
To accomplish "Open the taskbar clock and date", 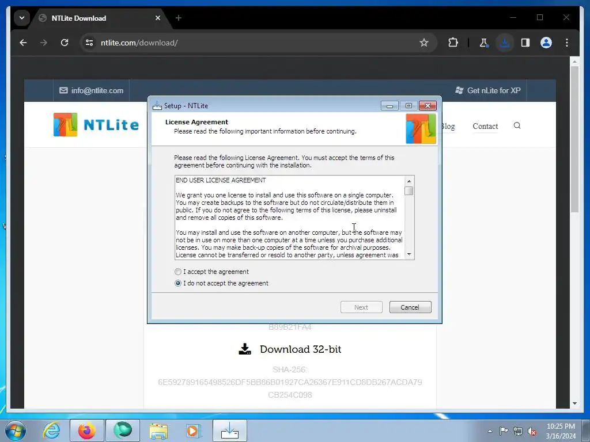I will [x=561, y=431].
